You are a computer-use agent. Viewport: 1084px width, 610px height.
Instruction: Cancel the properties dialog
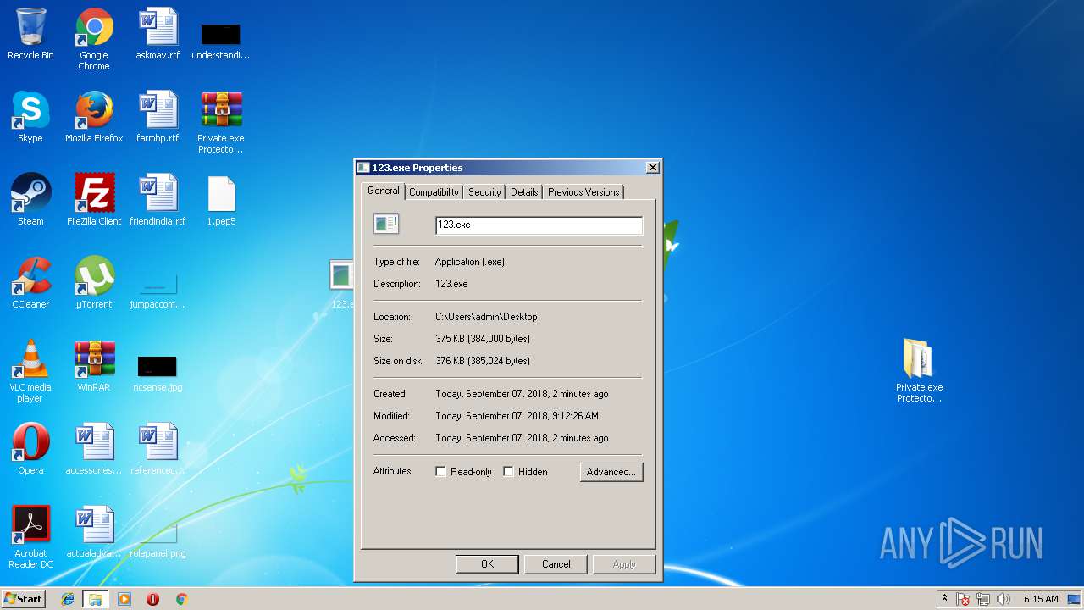(x=556, y=564)
